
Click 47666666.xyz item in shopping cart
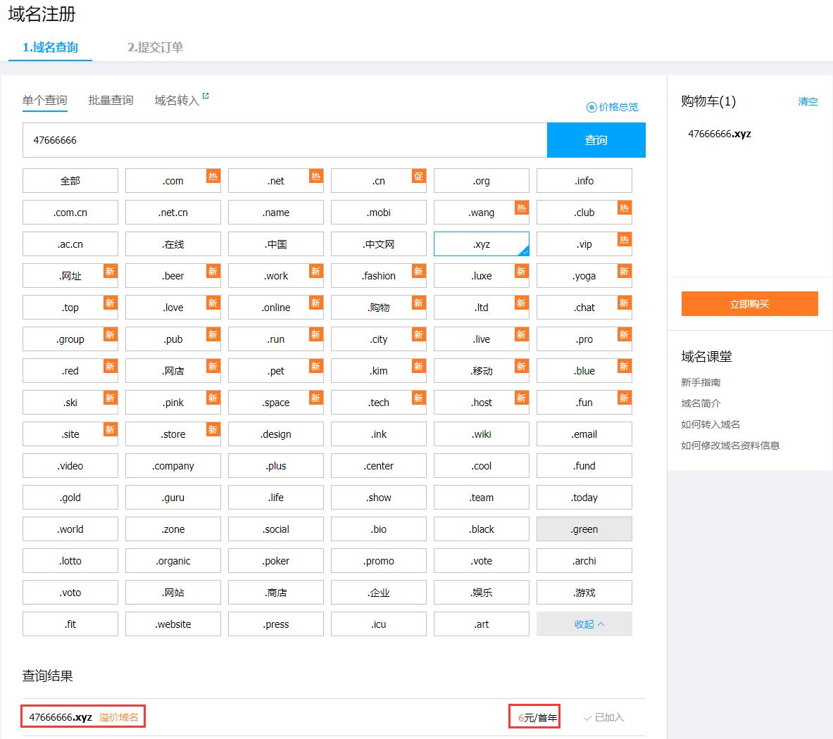click(719, 134)
